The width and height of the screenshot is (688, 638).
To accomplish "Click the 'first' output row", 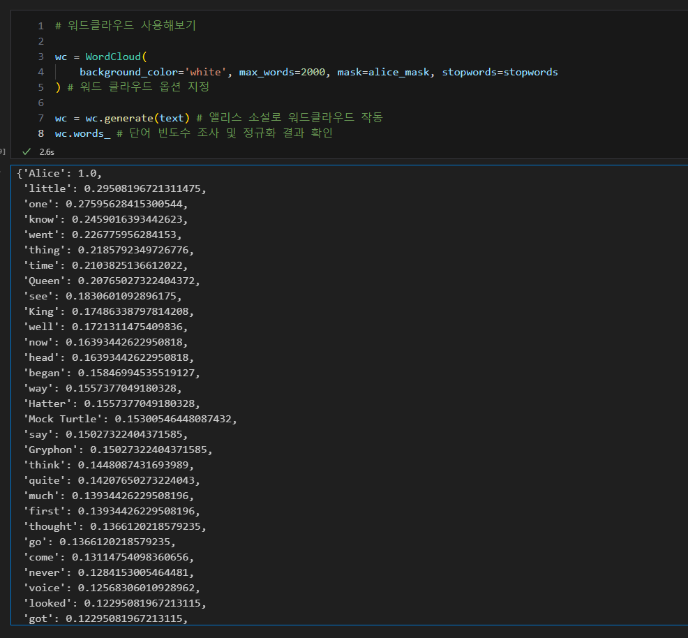I will pyautogui.click(x=112, y=511).
